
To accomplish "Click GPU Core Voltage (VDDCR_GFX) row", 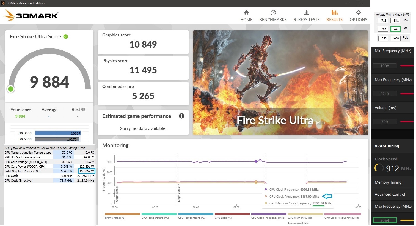I will coord(49,162).
